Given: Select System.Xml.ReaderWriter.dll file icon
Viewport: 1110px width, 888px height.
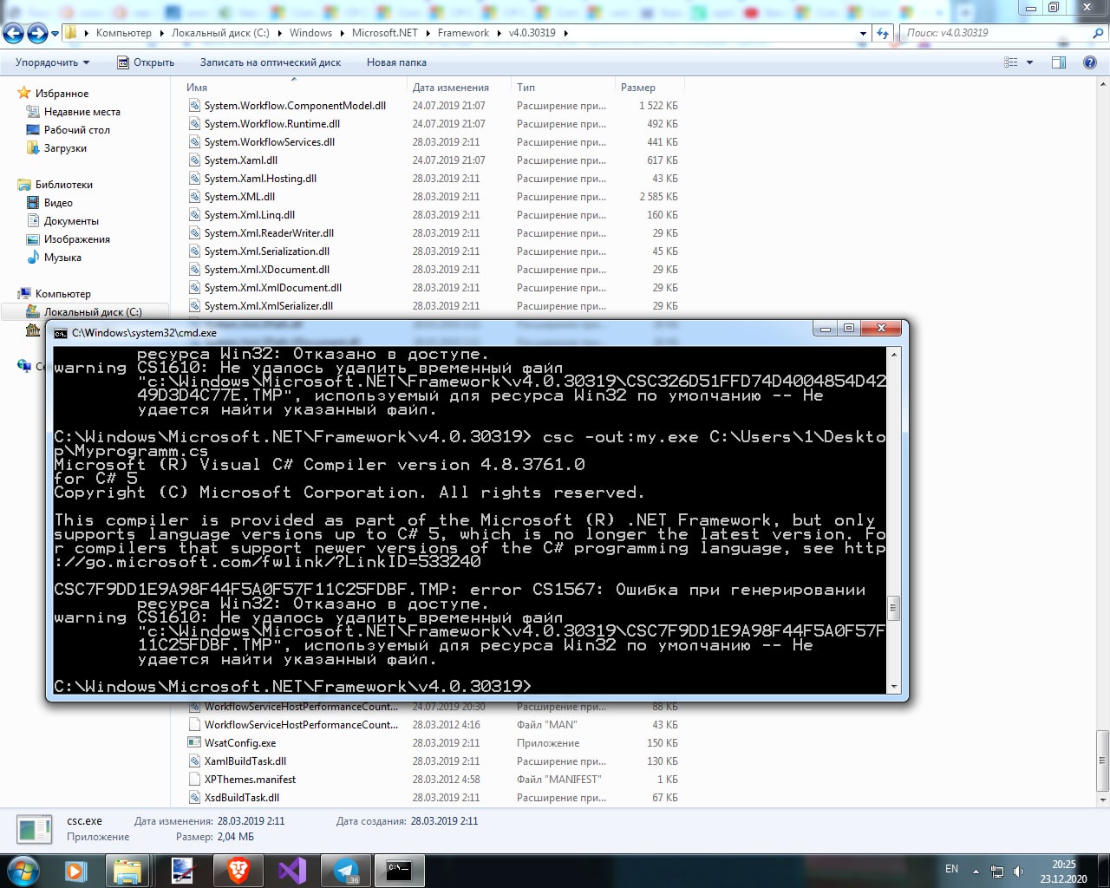Looking at the screenshot, I should click(x=195, y=233).
